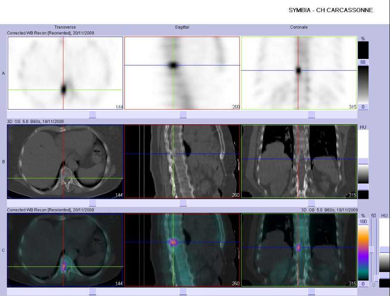
Task: Click the Sagittal column heading
Action: (182, 27)
